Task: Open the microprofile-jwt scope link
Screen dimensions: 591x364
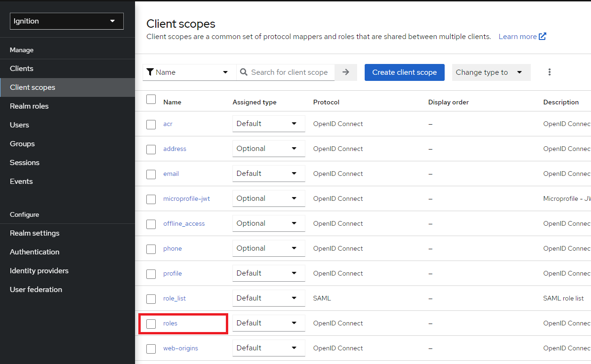Action: (186, 199)
